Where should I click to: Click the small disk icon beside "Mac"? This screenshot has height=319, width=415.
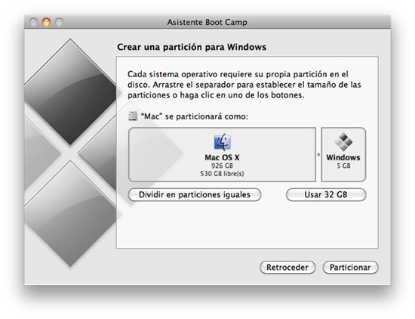pos(133,116)
